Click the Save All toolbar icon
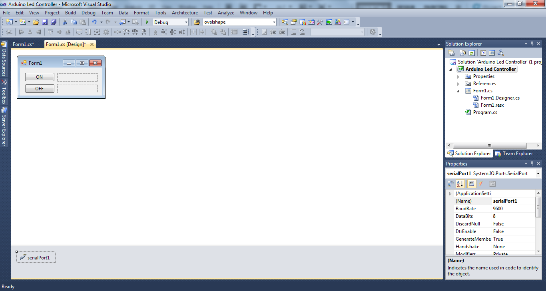The image size is (546, 291). tap(53, 22)
